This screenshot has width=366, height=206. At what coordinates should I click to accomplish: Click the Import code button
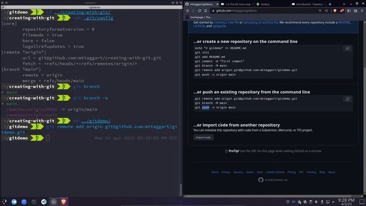204,137
